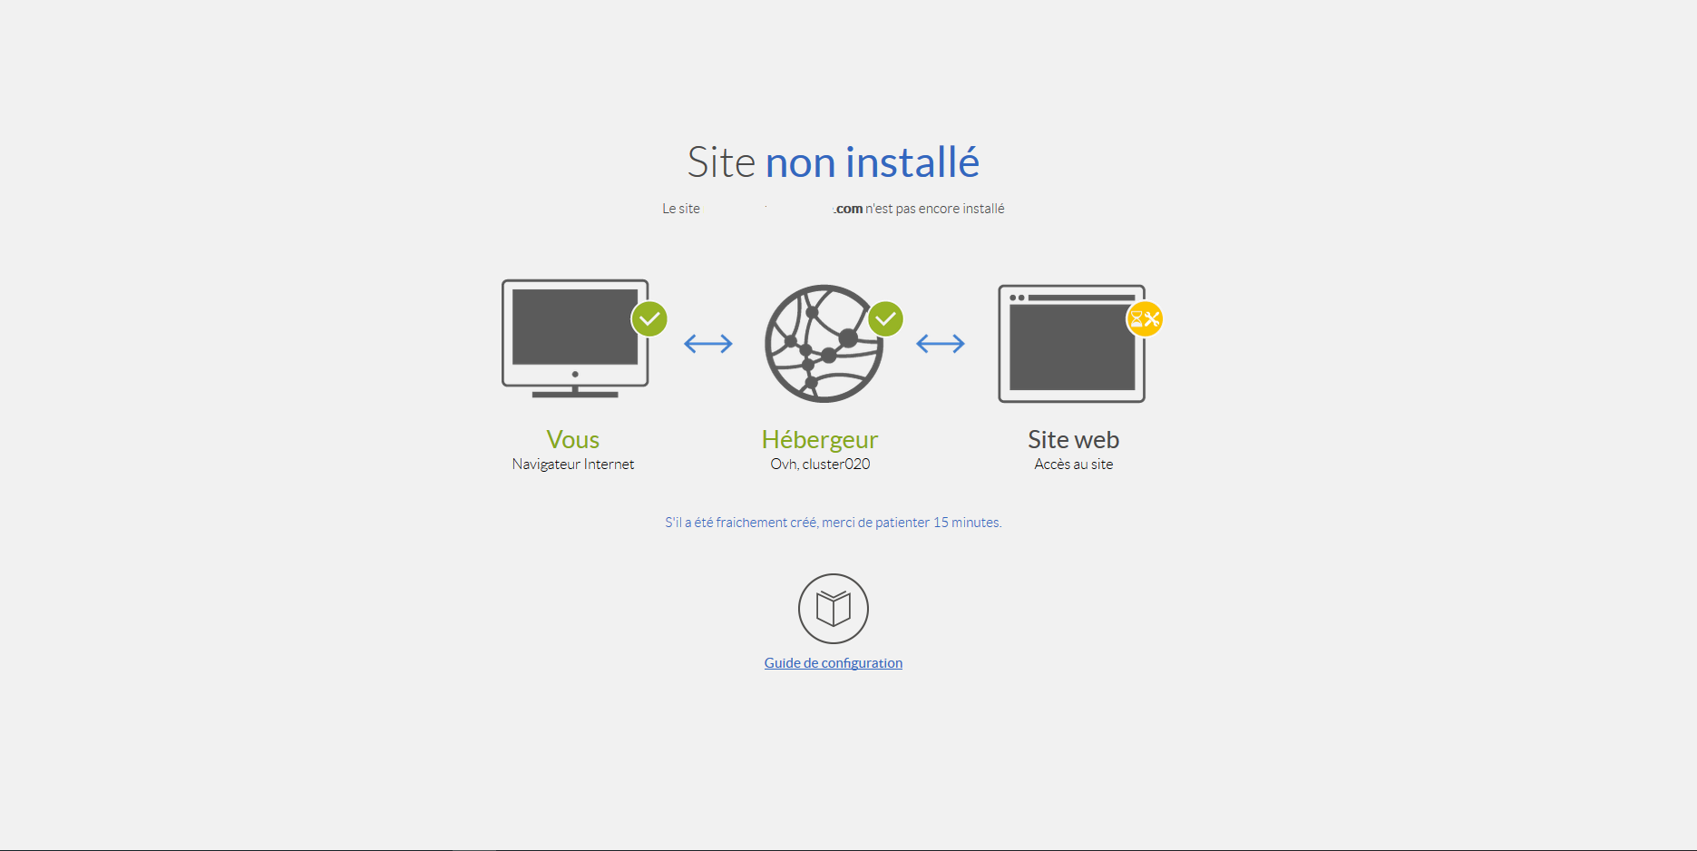1697x851 pixels.
Task: Click the bold .com domain text
Action: (x=848, y=209)
